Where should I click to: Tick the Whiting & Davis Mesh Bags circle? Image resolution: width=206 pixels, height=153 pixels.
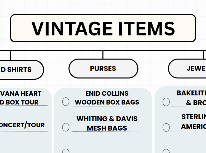(x=66, y=127)
